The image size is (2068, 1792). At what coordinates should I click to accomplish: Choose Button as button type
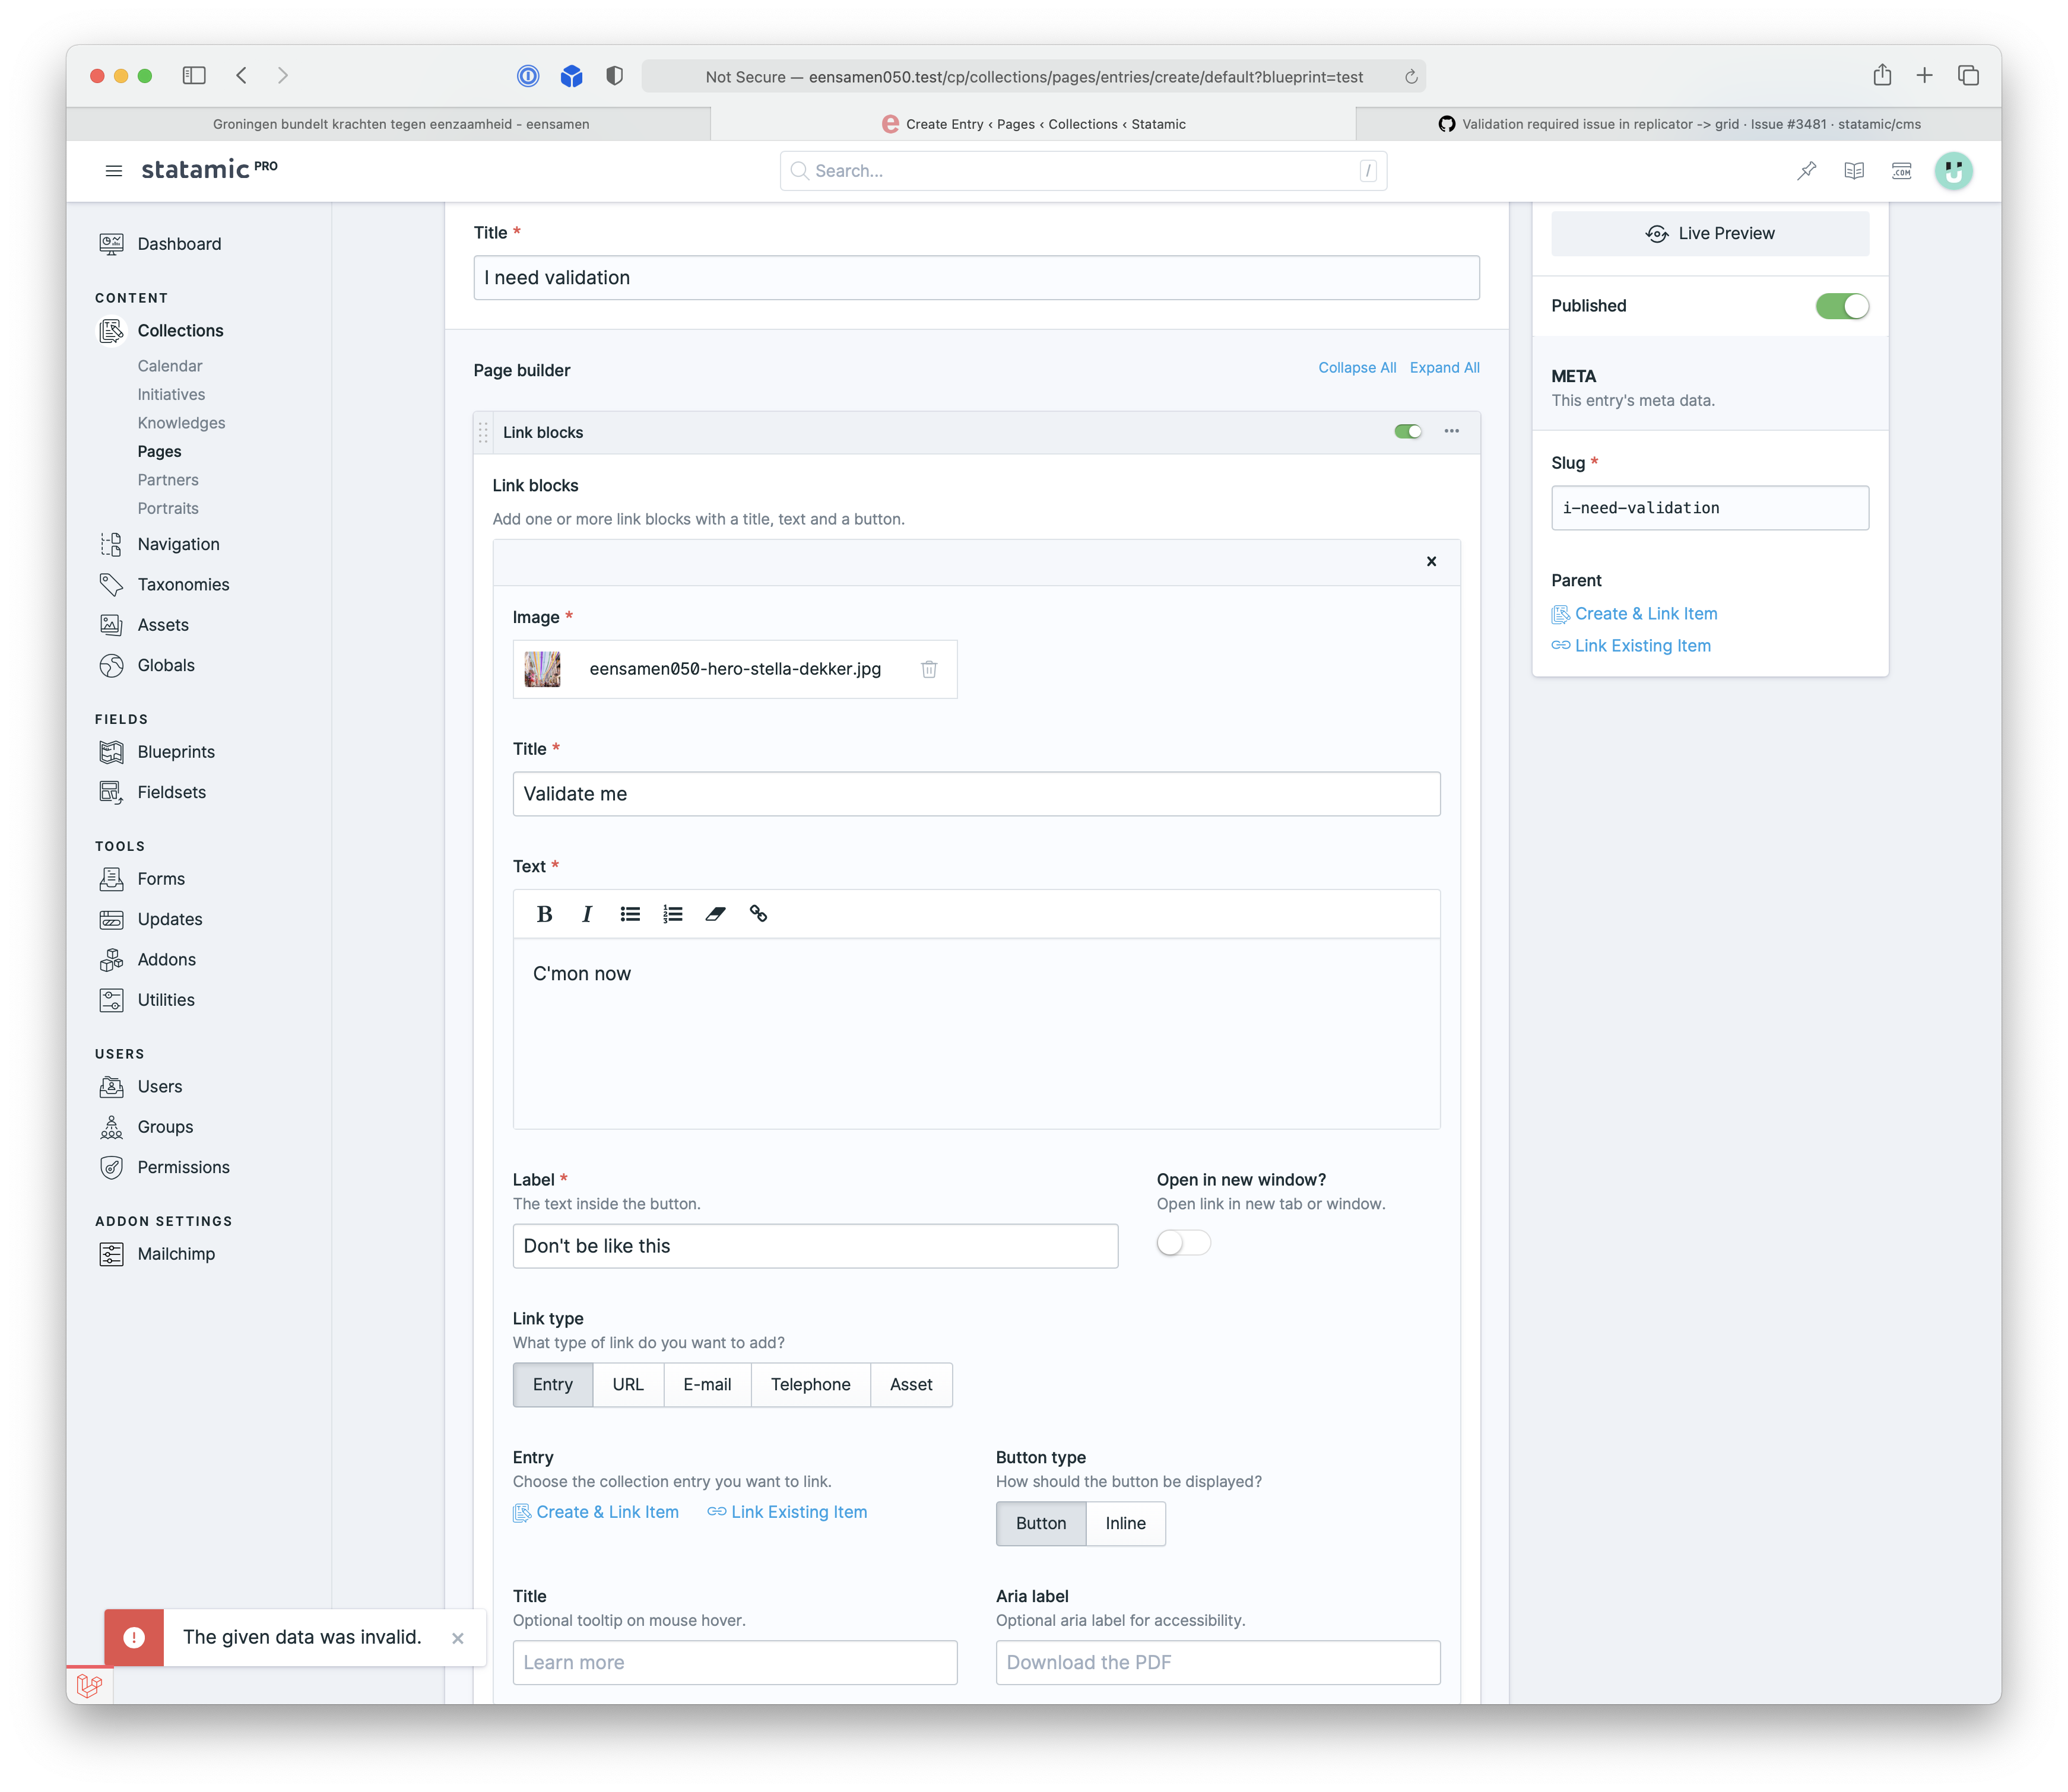coord(1041,1524)
